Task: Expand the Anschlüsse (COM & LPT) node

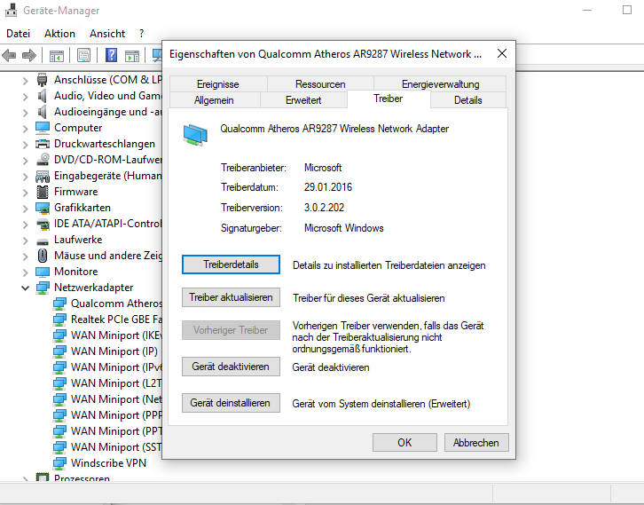Action: click(x=25, y=80)
